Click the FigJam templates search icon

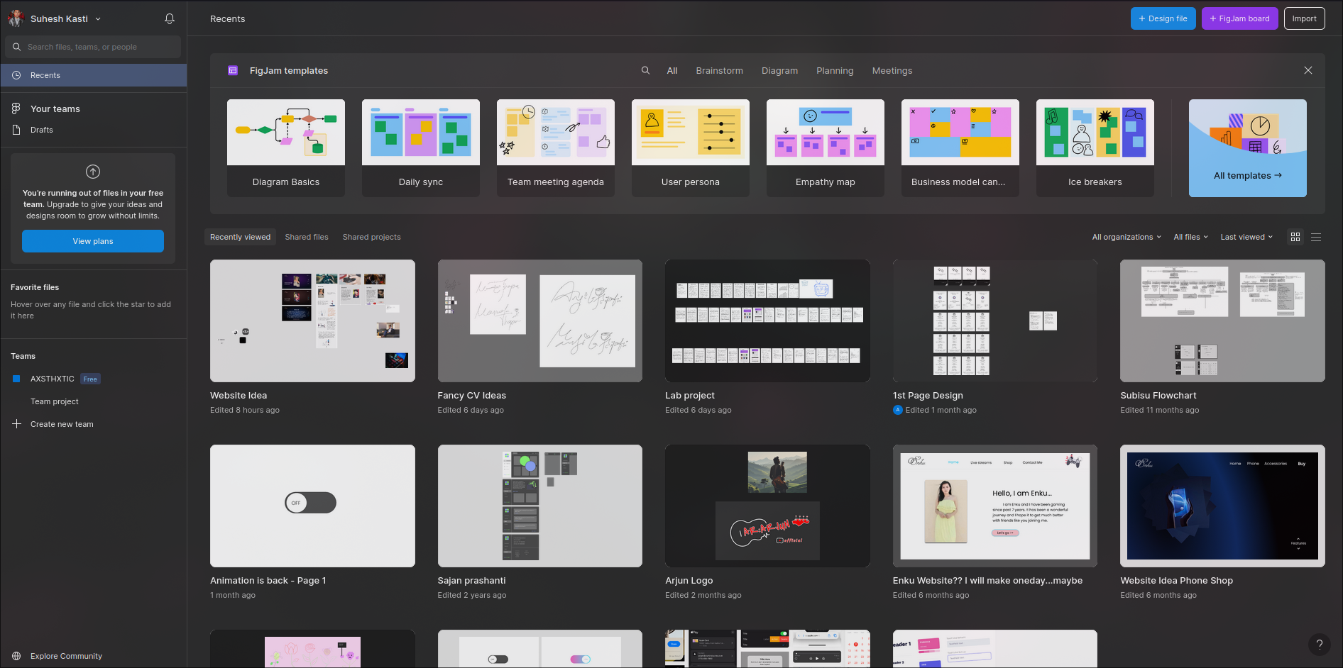[645, 71]
